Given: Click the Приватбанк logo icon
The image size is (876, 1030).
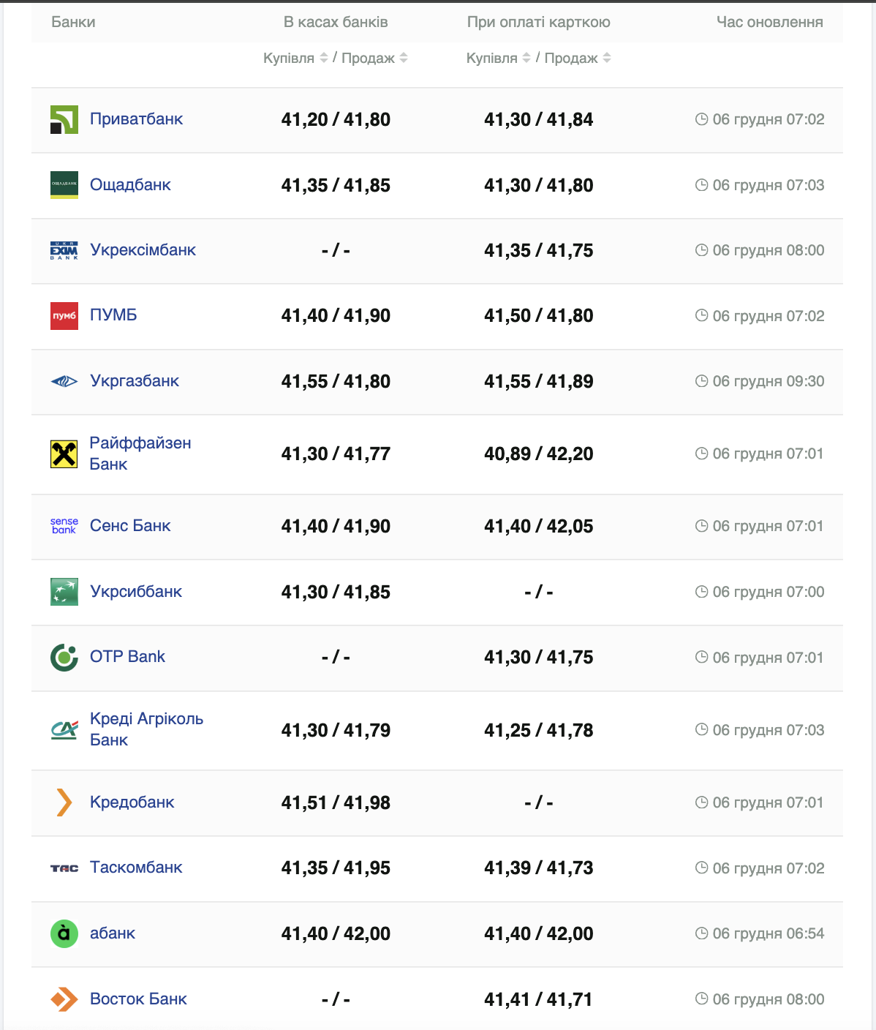Looking at the screenshot, I should click(64, 120).
